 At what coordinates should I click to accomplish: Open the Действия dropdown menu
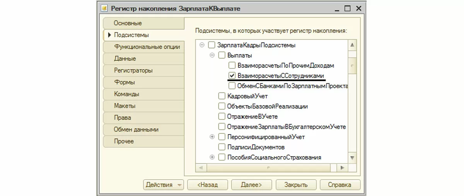click(164, 185)
